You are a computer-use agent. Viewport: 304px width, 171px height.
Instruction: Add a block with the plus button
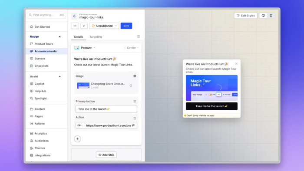point(77,139)
